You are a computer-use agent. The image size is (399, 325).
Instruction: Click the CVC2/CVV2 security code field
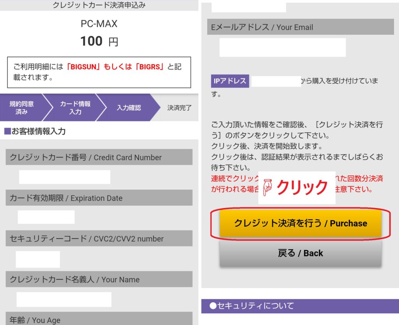[38, 259]
